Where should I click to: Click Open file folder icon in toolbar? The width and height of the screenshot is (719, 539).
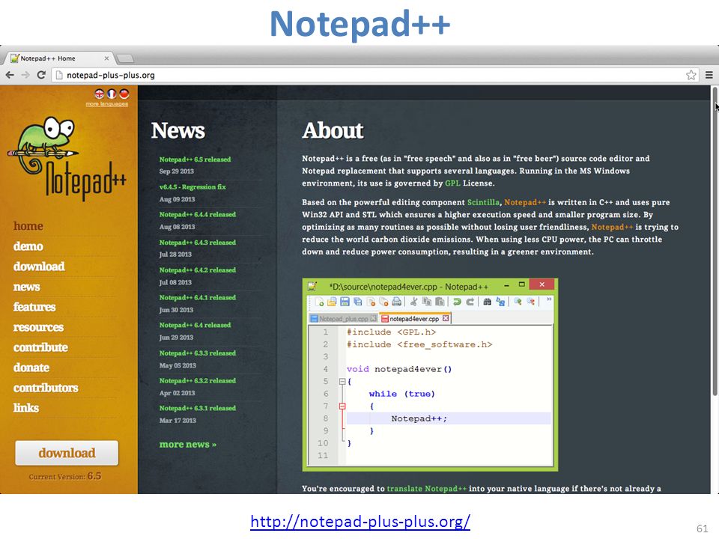[332, 302]
